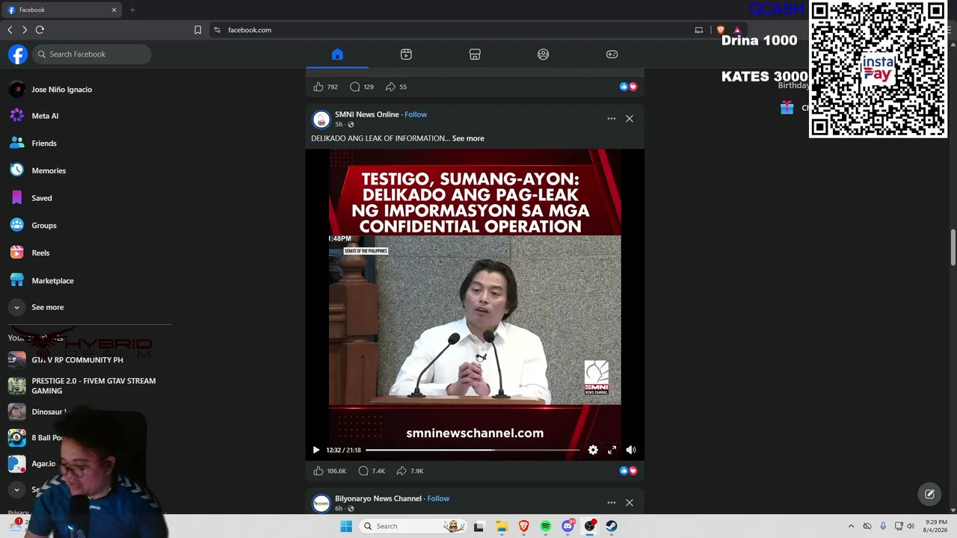The height and width of the screenshot is (538, 957).
Task: Go back in the browser
Action: click(x=10, y=30)
